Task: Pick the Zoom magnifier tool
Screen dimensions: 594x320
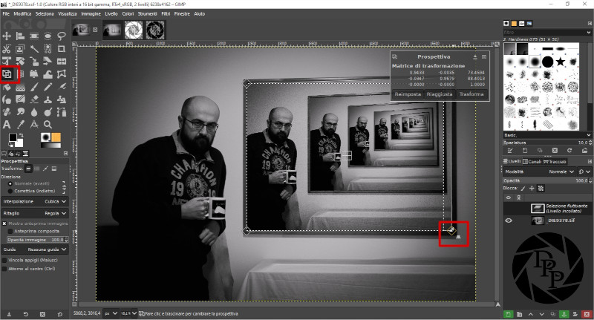Action: (48, 124)
